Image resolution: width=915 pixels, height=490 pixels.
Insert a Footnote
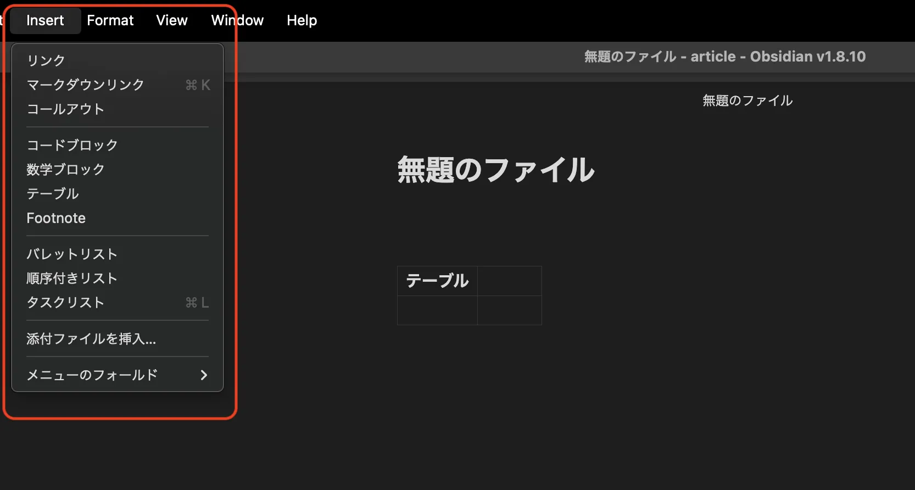tap(118, 218)
